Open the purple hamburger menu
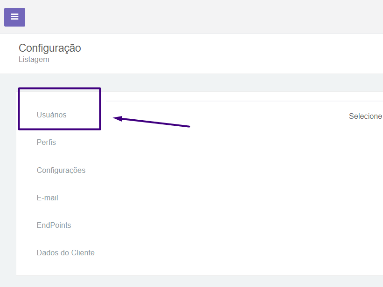The image size is (383, 287). (14, 17)
